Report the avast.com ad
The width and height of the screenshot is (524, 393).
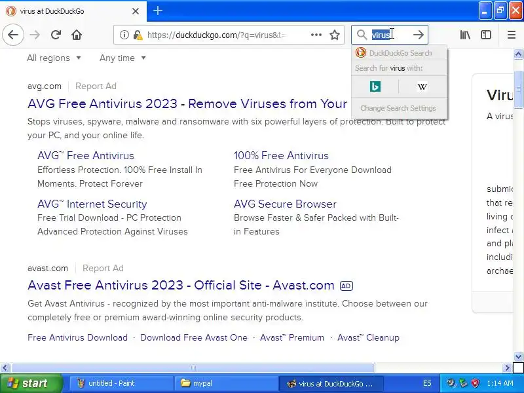103,268
